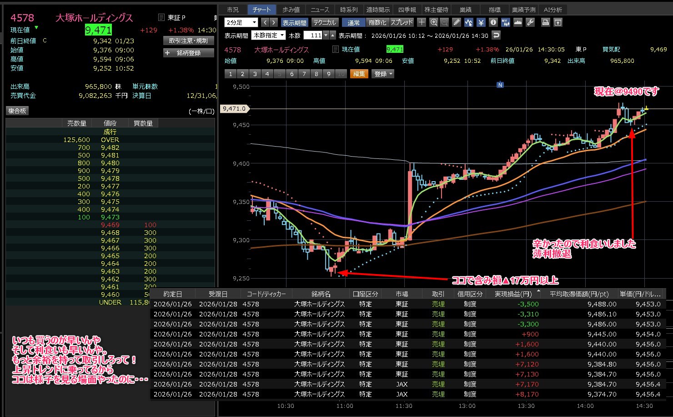Viewport: 673px width, 417px height.
Task: Click the 銘柄登録 button
Action: (x=188, y=53)
